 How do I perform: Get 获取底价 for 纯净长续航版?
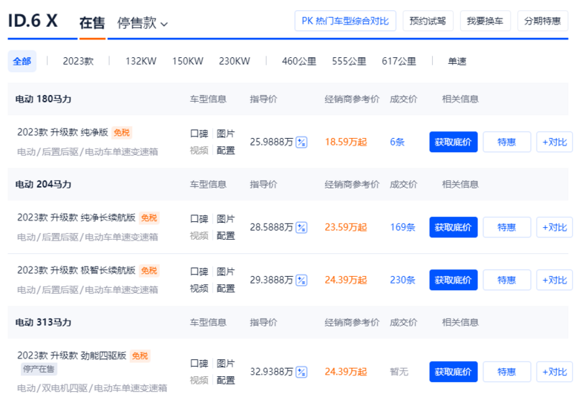click(x=453, y=227)
